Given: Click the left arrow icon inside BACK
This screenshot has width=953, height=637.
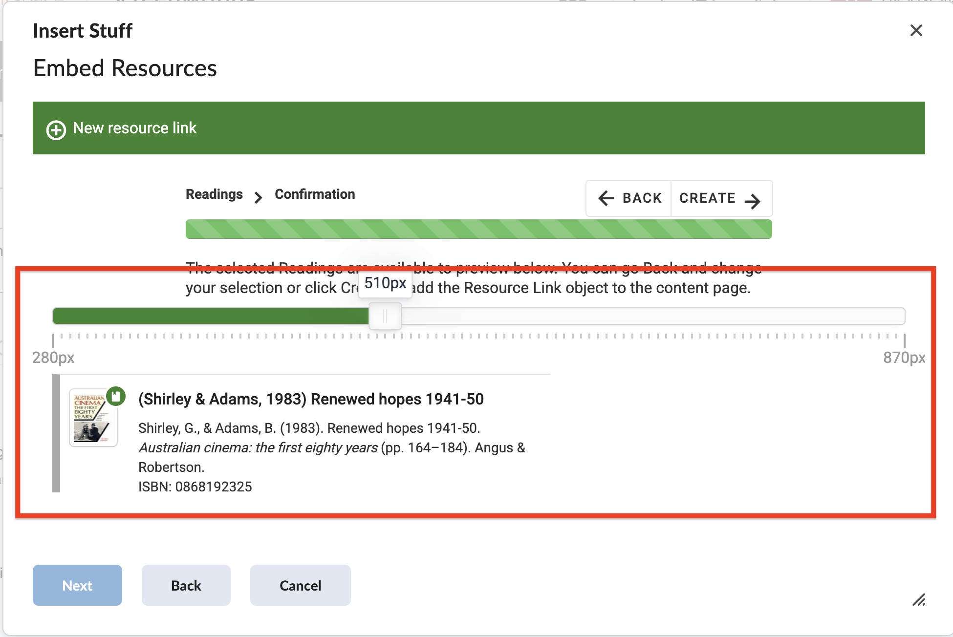Looking at the screenshot, I should (606, 198).
